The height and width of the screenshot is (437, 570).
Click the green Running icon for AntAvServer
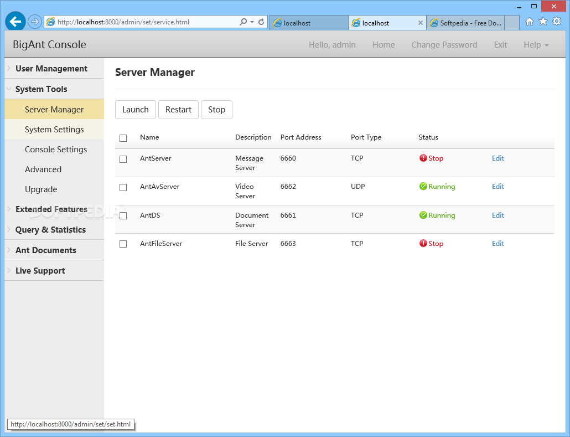tap(423, 186)
